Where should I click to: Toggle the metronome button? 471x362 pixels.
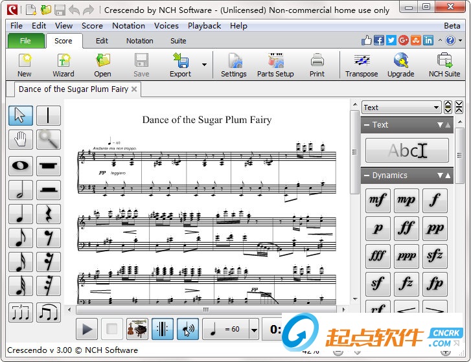tap(163, 329)
